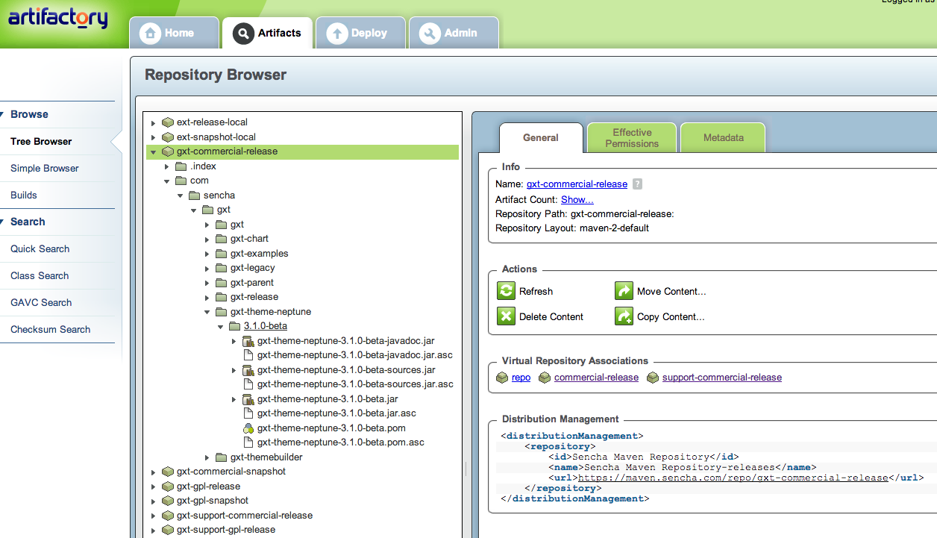Click the gxt-gpl-release repository icon
The height and width of the screenshot is (538, 937).
coord(167,487)
